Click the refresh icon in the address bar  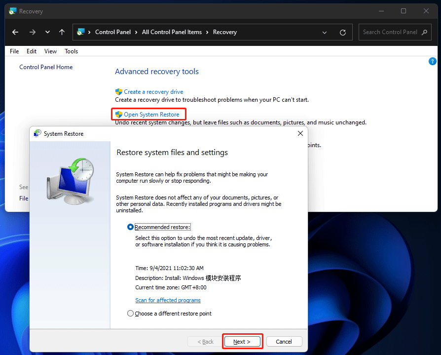[343, 32]
